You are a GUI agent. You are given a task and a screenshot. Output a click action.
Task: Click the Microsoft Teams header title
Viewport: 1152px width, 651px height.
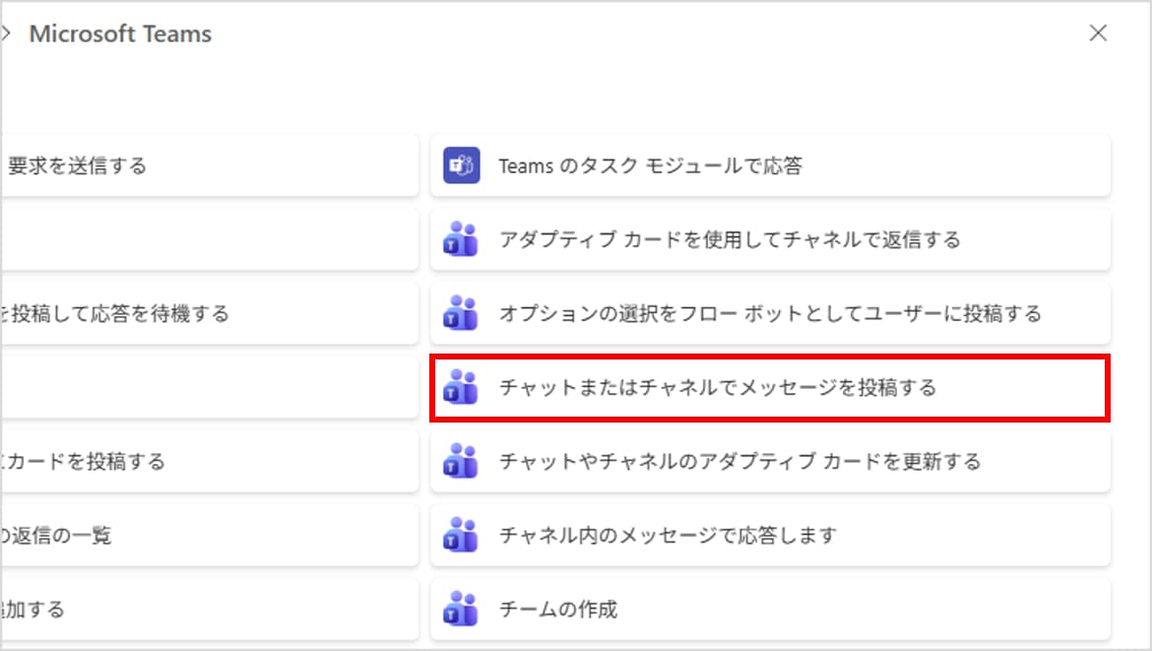pos(120,34)
